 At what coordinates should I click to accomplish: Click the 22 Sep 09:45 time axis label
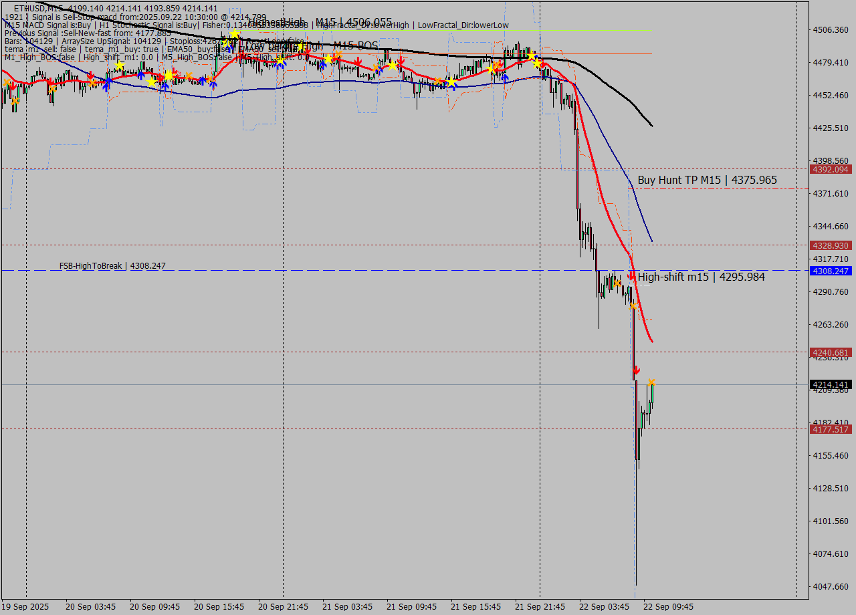click(x=668, y=606)
